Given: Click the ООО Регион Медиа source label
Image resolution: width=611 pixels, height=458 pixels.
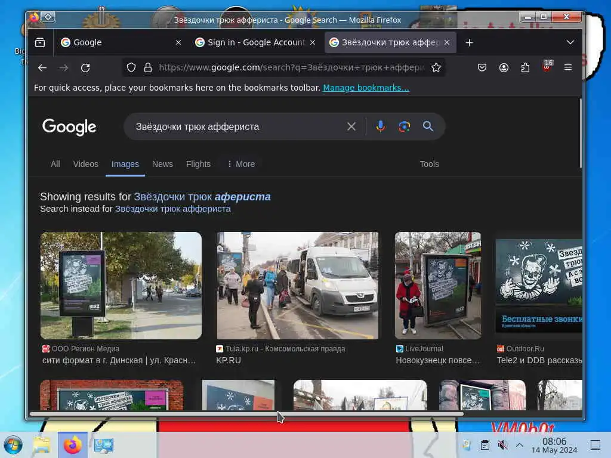Looking at the screenshot, I should click(81, 349).
